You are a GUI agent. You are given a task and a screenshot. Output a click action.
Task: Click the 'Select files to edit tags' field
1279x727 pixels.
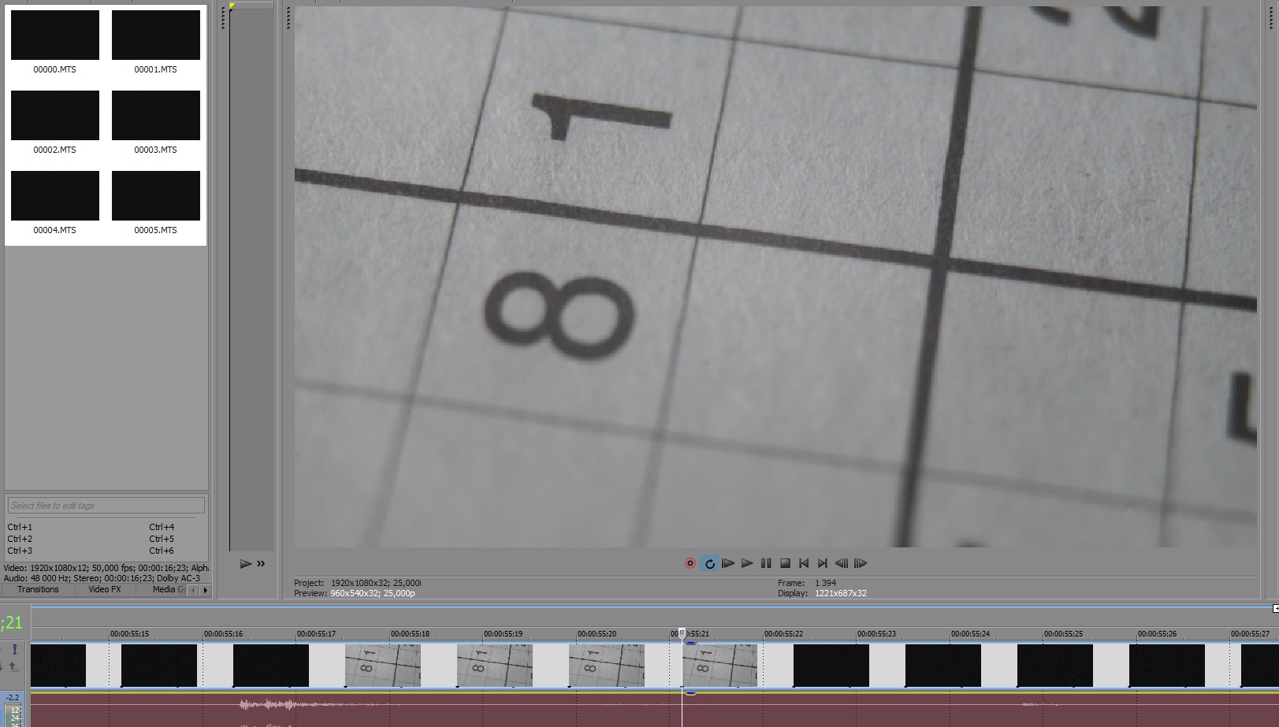click(x=106, y=506)
